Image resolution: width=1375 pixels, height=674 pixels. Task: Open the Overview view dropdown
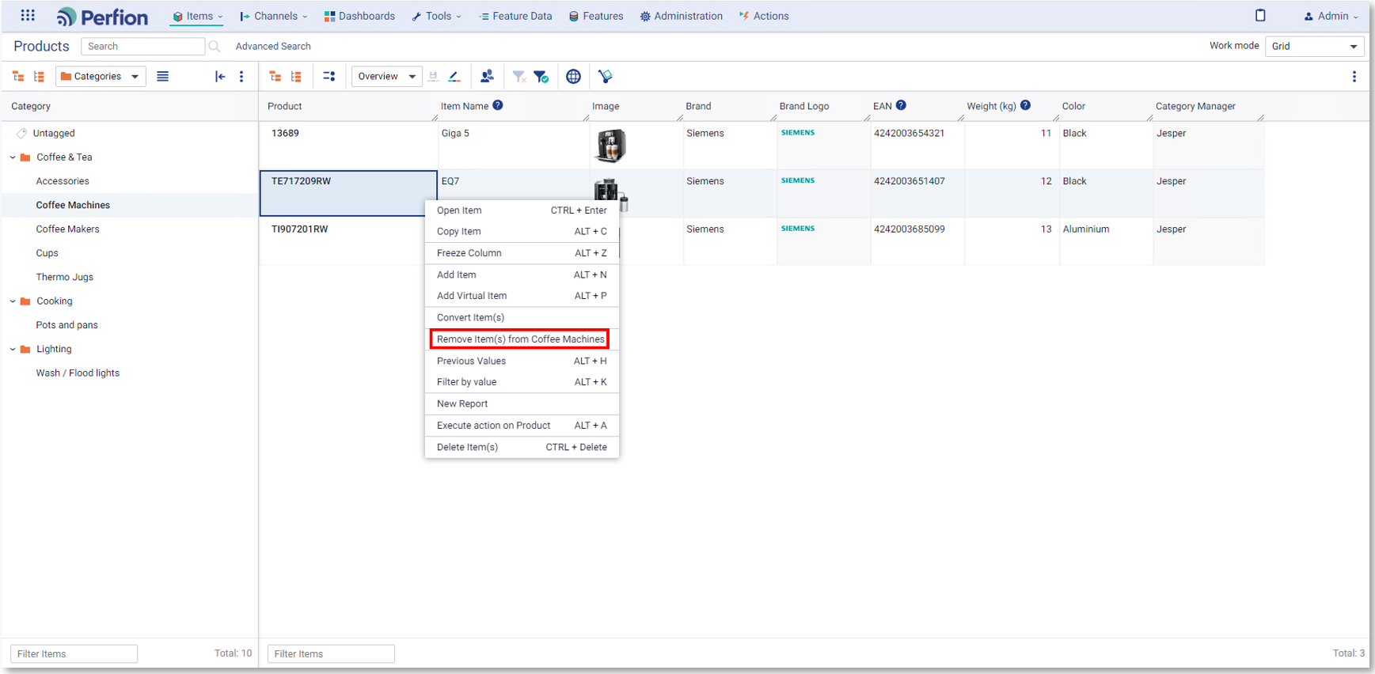(x=387, y=77)
